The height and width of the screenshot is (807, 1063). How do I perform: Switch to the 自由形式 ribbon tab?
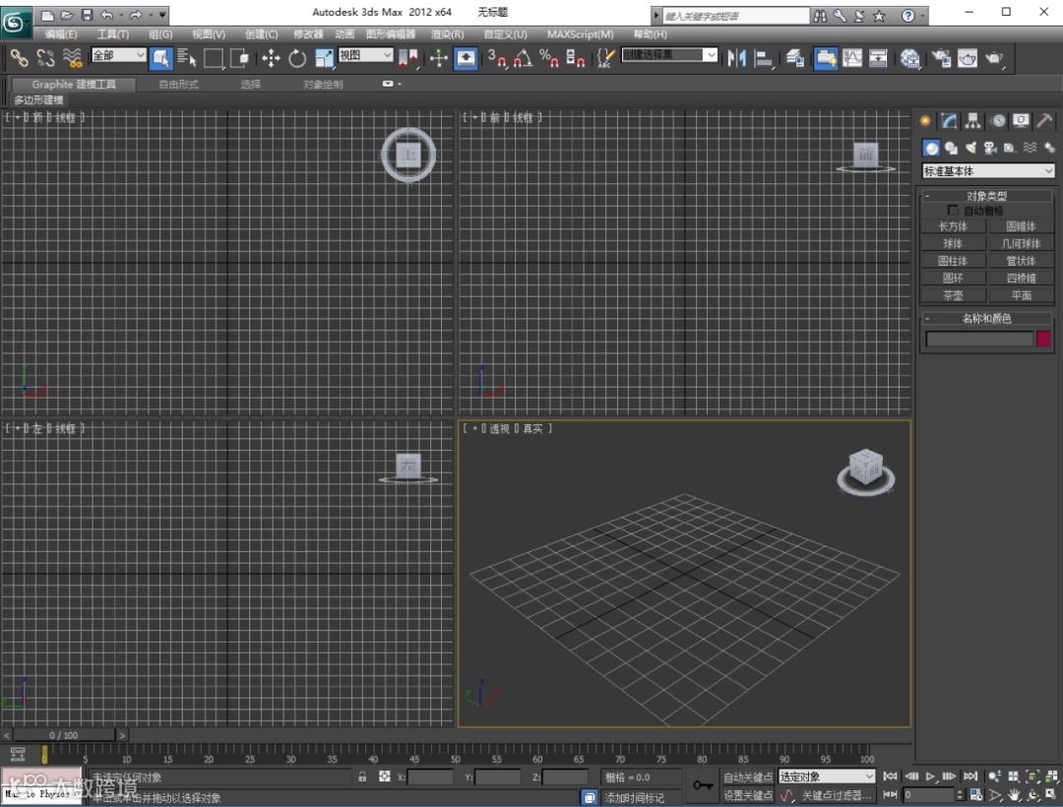[178, 85]
